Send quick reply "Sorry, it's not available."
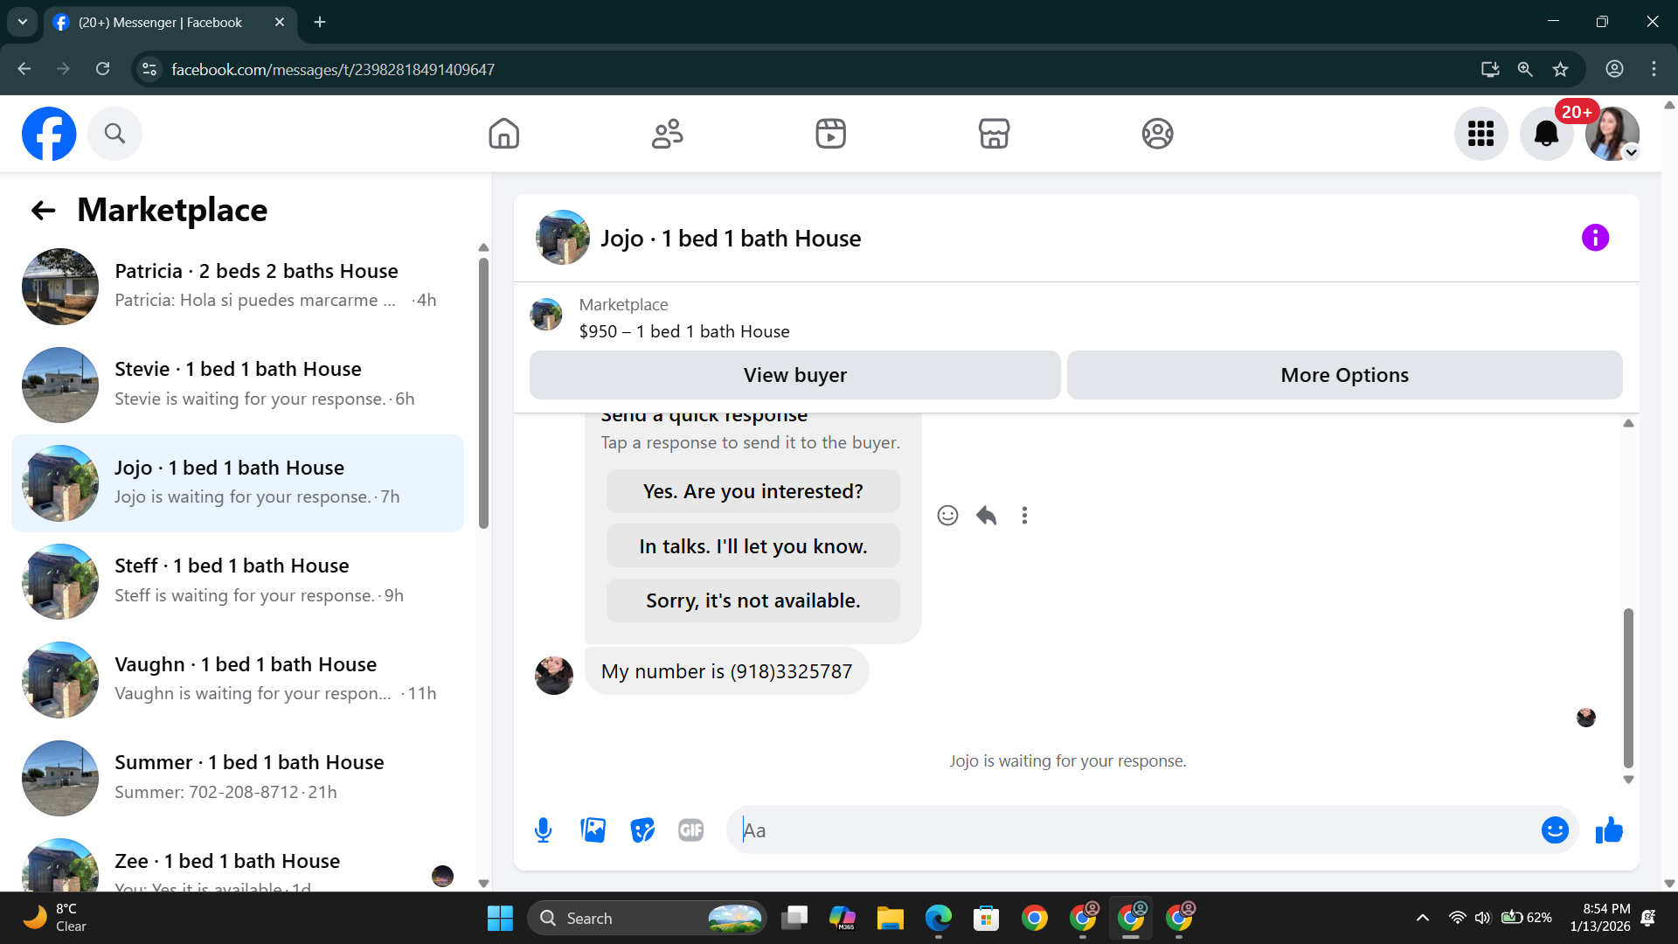Viewport: 1678px width, 944px height. pos(752,600)
